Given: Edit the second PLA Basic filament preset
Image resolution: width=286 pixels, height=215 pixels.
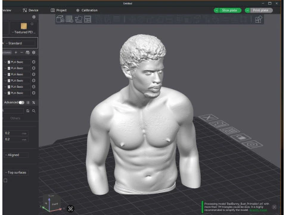Looking at the screenshot, I should click(x=33, y=68).
